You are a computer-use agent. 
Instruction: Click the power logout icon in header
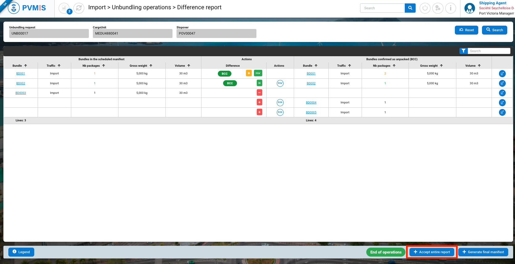[425, 8]
